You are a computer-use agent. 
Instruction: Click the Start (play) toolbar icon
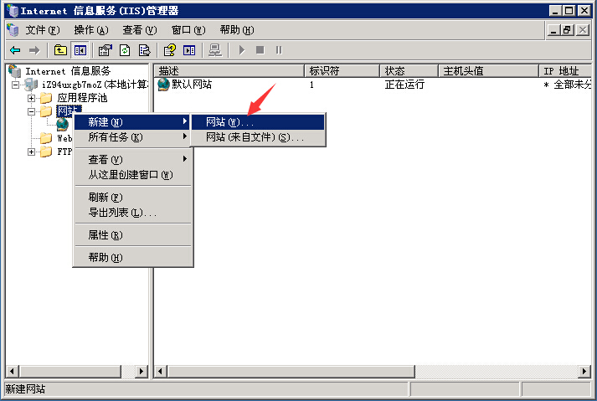coord(242,50)
